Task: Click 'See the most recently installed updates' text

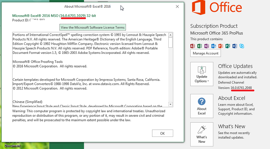Action: [x=234, y=135]
